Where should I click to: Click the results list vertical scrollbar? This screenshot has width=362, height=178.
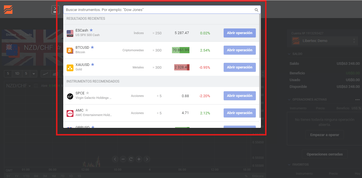(260, 66)
